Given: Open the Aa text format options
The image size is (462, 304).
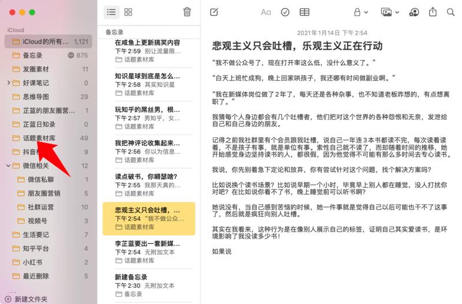Looking at the screenshot, I should [266, 12].
